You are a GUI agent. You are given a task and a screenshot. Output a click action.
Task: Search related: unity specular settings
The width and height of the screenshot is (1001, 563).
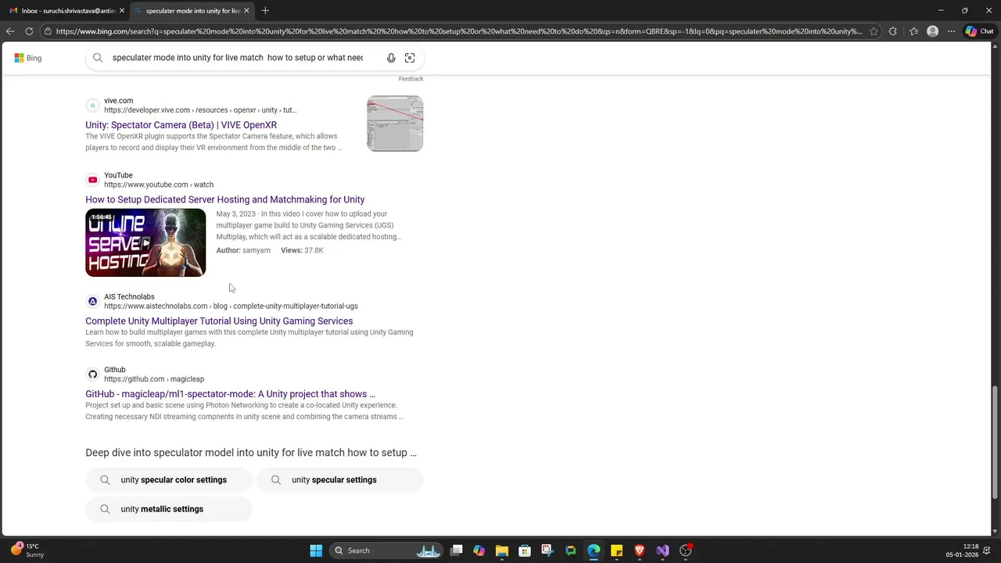340,480
